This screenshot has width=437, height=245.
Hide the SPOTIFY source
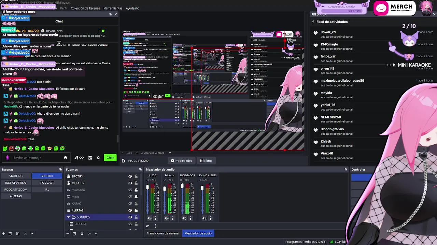coord(130,176)
